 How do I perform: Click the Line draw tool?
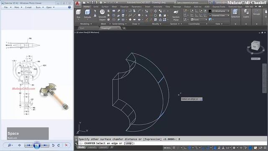(134, 15)
